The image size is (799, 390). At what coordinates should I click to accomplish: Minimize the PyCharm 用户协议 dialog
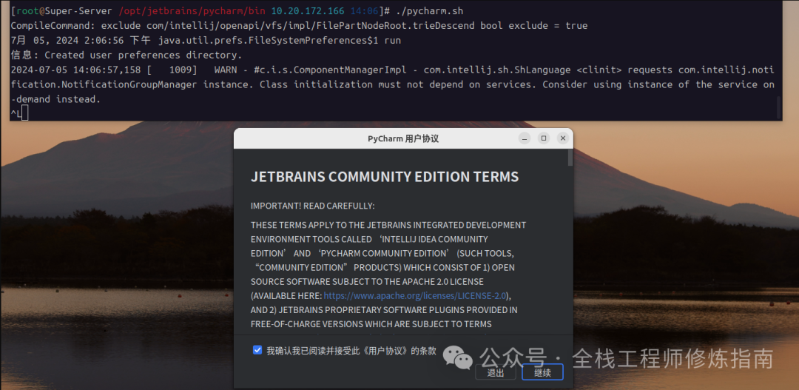(525, 138)
